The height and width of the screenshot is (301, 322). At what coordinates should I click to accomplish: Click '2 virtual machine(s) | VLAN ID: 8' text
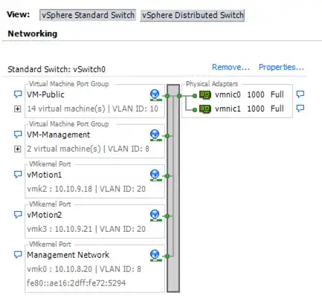click(88, 149)
